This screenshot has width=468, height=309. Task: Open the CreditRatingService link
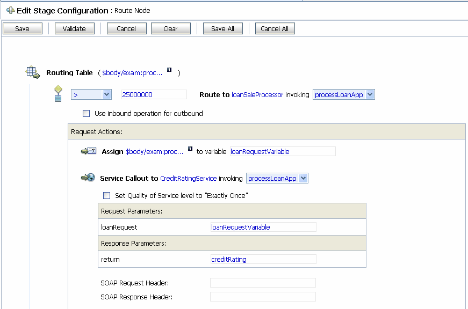pyautogui.click(x=189, y=179)
